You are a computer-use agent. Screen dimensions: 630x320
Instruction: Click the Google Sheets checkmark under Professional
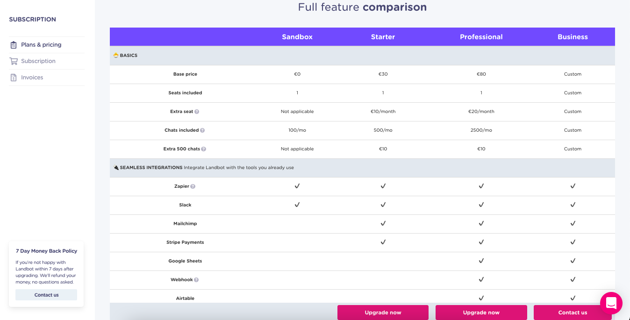(x=481, y=261)
